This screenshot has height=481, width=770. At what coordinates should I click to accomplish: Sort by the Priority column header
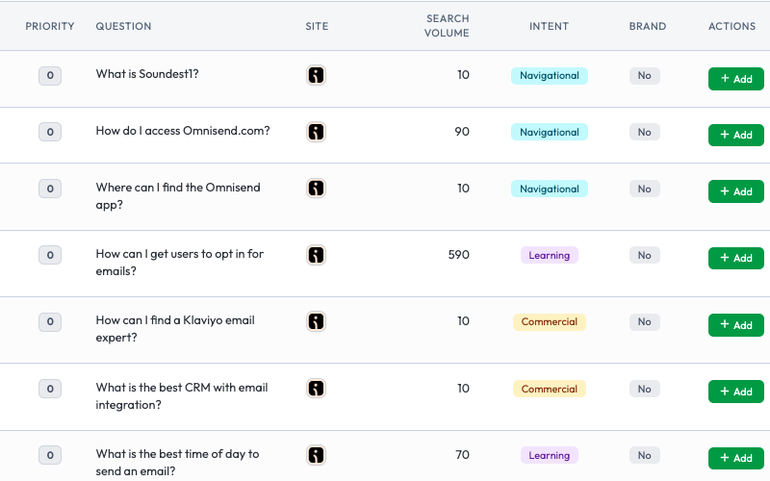click(x=50, y=26)
